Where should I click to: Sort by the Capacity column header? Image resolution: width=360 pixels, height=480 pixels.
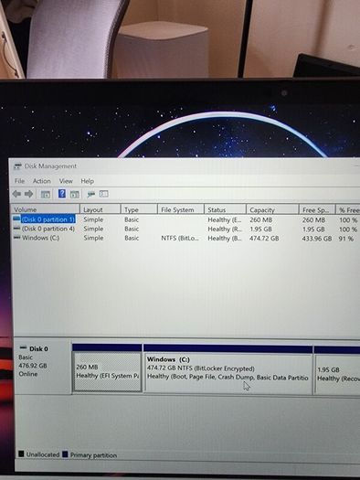click(272, 210)
